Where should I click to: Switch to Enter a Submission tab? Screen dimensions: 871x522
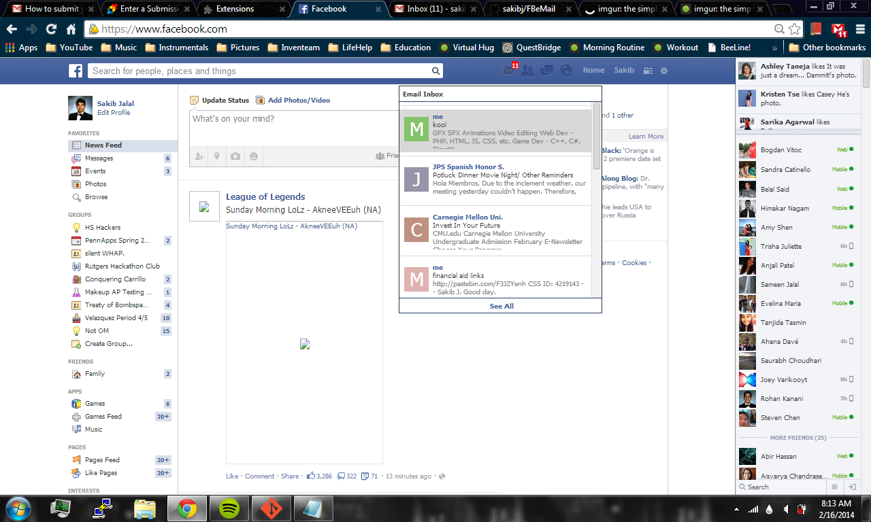point(148,9)
